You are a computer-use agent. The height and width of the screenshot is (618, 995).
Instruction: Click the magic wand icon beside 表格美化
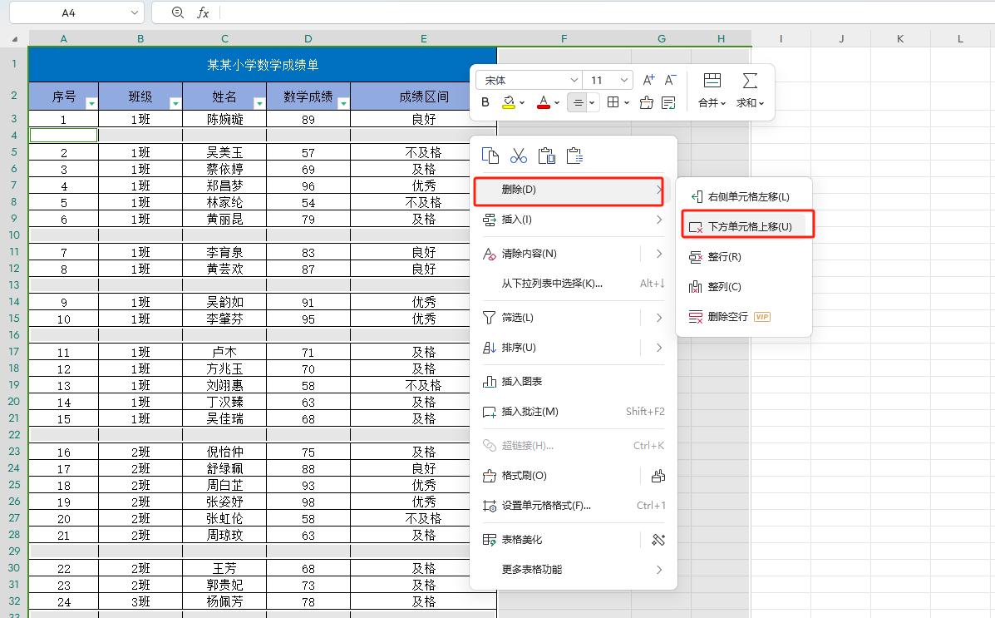(x=658, y=540)
